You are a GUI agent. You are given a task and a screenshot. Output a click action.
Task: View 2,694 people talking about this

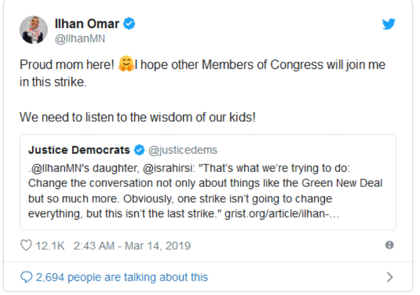point(122,277)
